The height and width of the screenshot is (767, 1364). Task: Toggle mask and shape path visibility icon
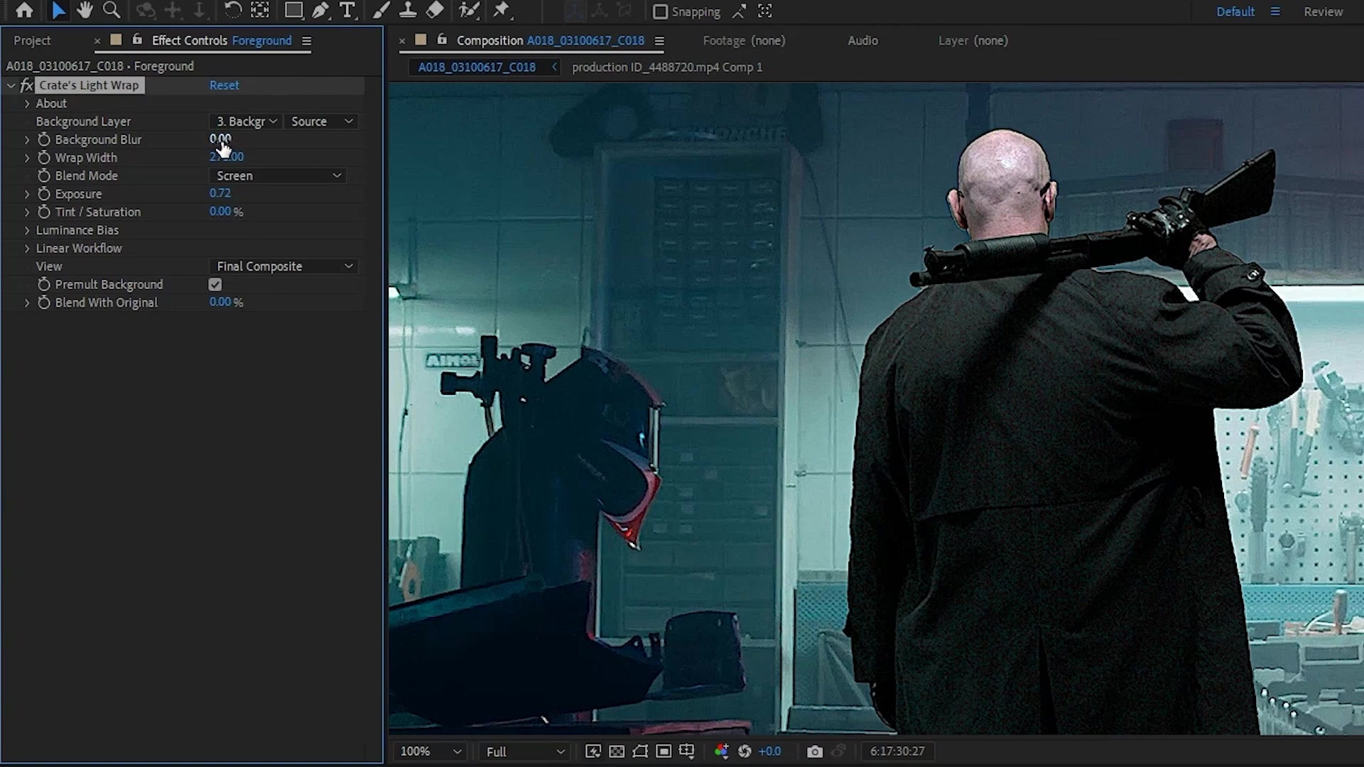[x=640, y=751]
